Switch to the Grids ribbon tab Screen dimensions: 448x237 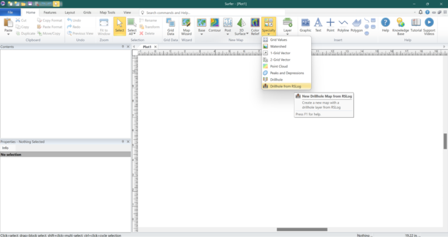coord(87,12)
